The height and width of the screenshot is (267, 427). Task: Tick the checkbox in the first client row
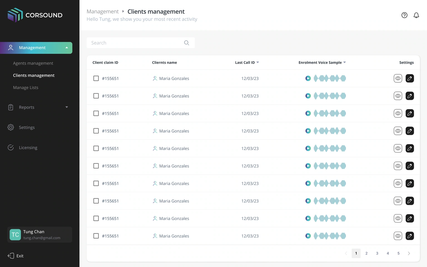tap(96, 78)
